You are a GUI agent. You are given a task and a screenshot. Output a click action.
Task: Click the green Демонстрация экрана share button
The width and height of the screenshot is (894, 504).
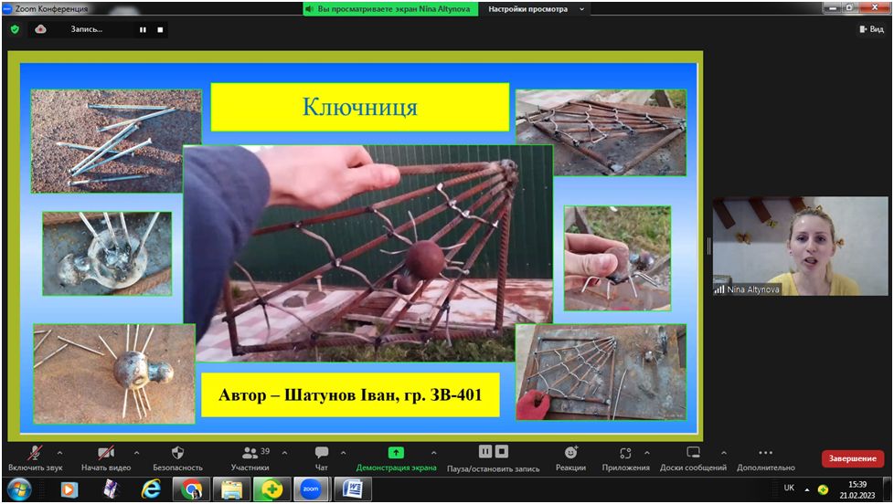[396, 457]
